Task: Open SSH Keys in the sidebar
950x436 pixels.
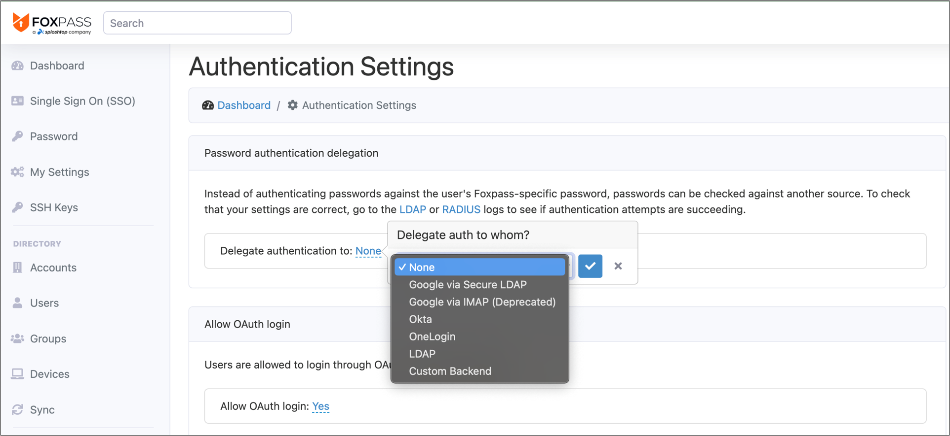Action: point(54,207)
